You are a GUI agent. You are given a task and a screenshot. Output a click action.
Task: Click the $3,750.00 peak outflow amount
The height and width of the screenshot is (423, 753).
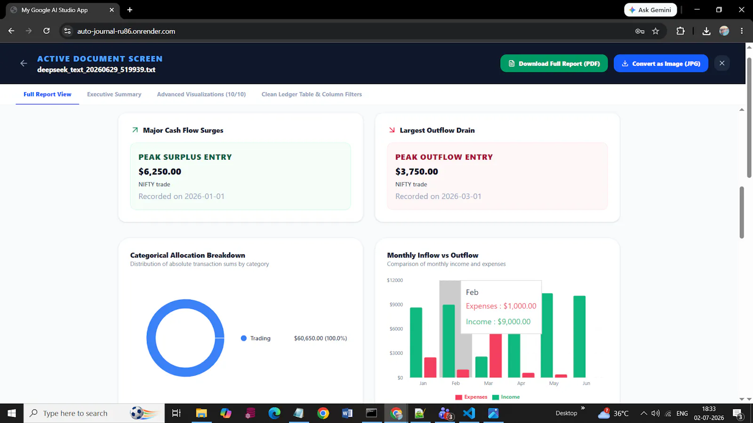(417, 172)
